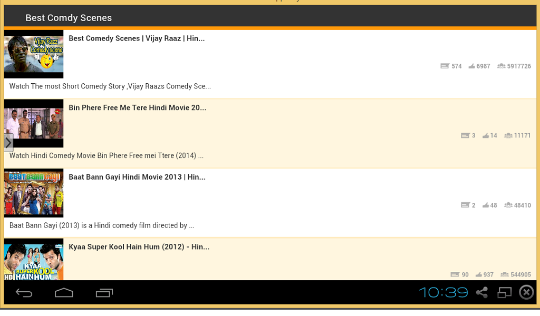Open the Baat Bann Gayi movie thumbnail

pos(34,193)
